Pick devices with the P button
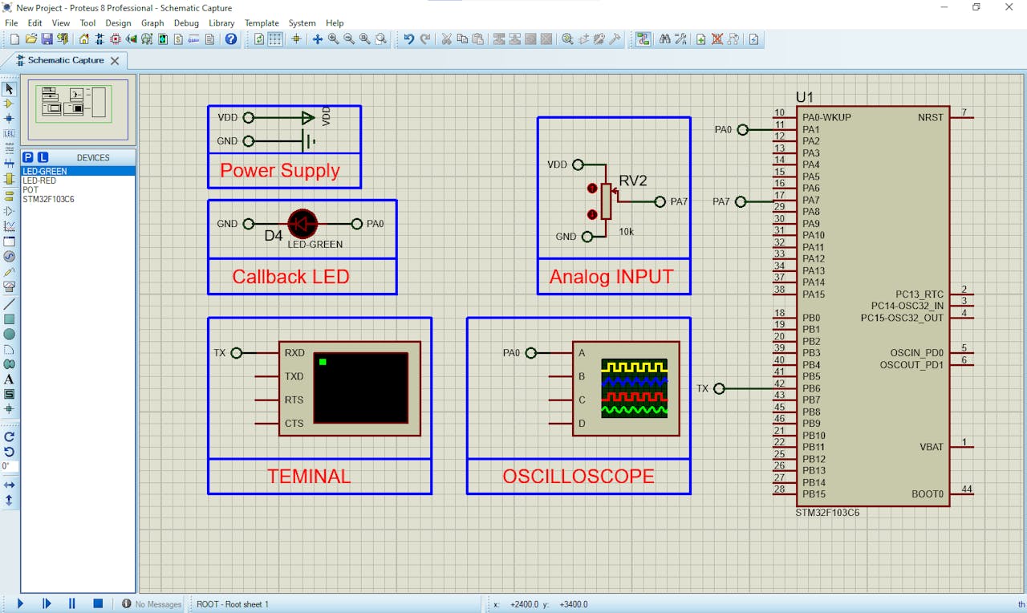Screen dimensions: 1027x613 (x=28, y=157)
